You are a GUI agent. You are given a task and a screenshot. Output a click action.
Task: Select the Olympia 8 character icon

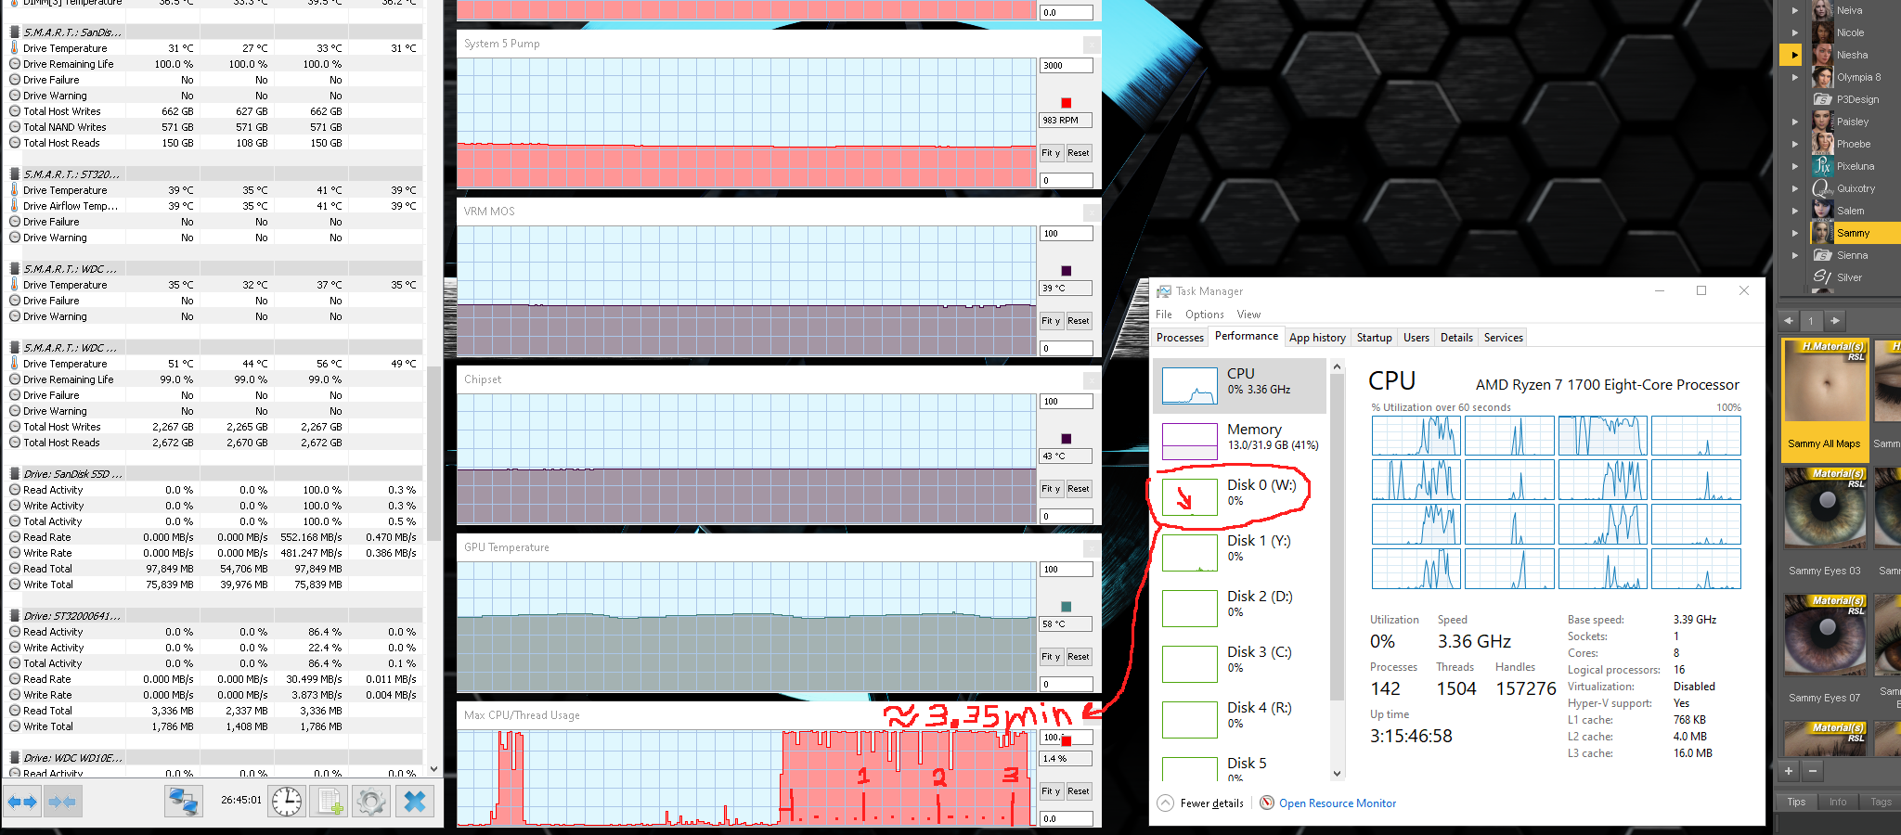pyautogui.click(x=1822, y=77)
